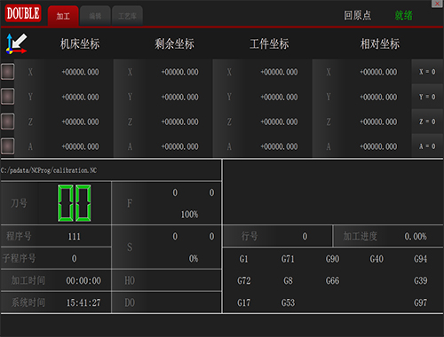Click the G71 code
444x337 pixels.
(x=288, y=259)
